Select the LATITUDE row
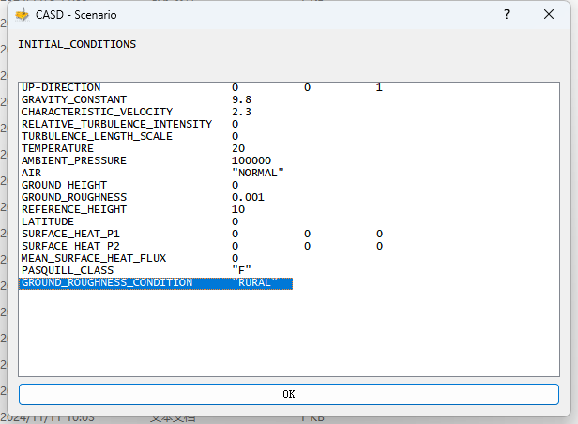Viewport: 578px width, 424px height. pos(47,221)
